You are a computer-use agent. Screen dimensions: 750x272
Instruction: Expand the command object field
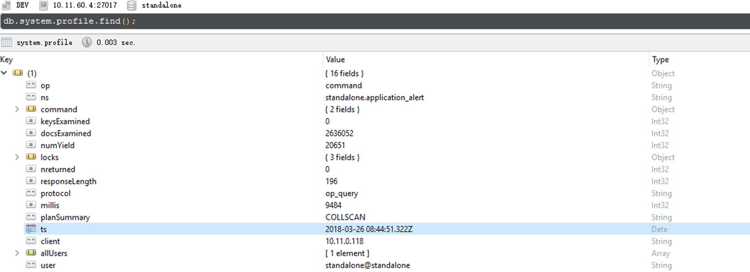click(17, 110)
